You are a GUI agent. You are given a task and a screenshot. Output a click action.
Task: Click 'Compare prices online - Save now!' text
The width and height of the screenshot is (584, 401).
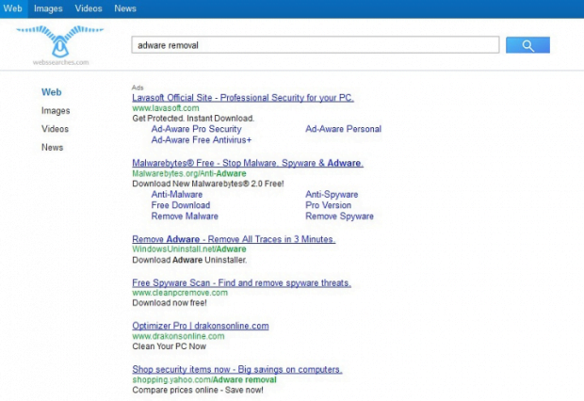click(x=198, y=390)
